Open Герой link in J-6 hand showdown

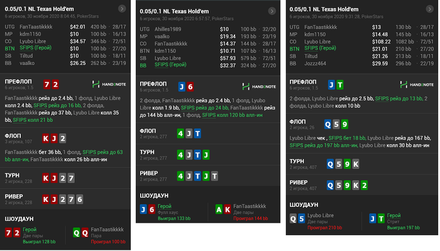[165, 206]
